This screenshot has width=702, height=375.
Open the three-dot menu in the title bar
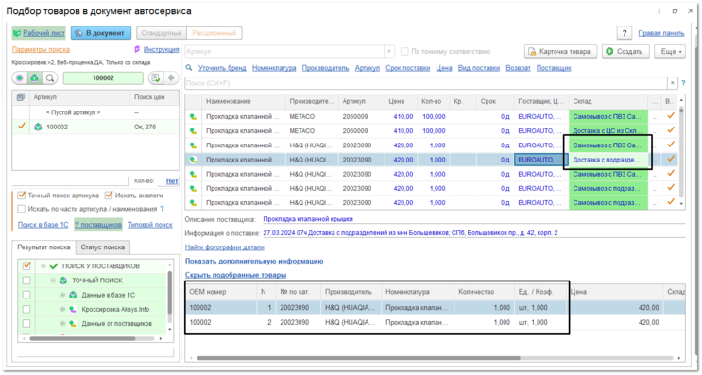click(659, 11)
